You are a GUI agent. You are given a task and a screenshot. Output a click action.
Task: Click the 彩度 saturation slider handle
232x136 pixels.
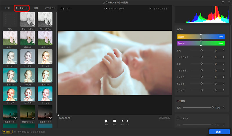pyautogui.click(x=202, y=64)
